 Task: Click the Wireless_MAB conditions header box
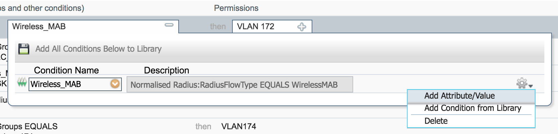tap(93, 27)
